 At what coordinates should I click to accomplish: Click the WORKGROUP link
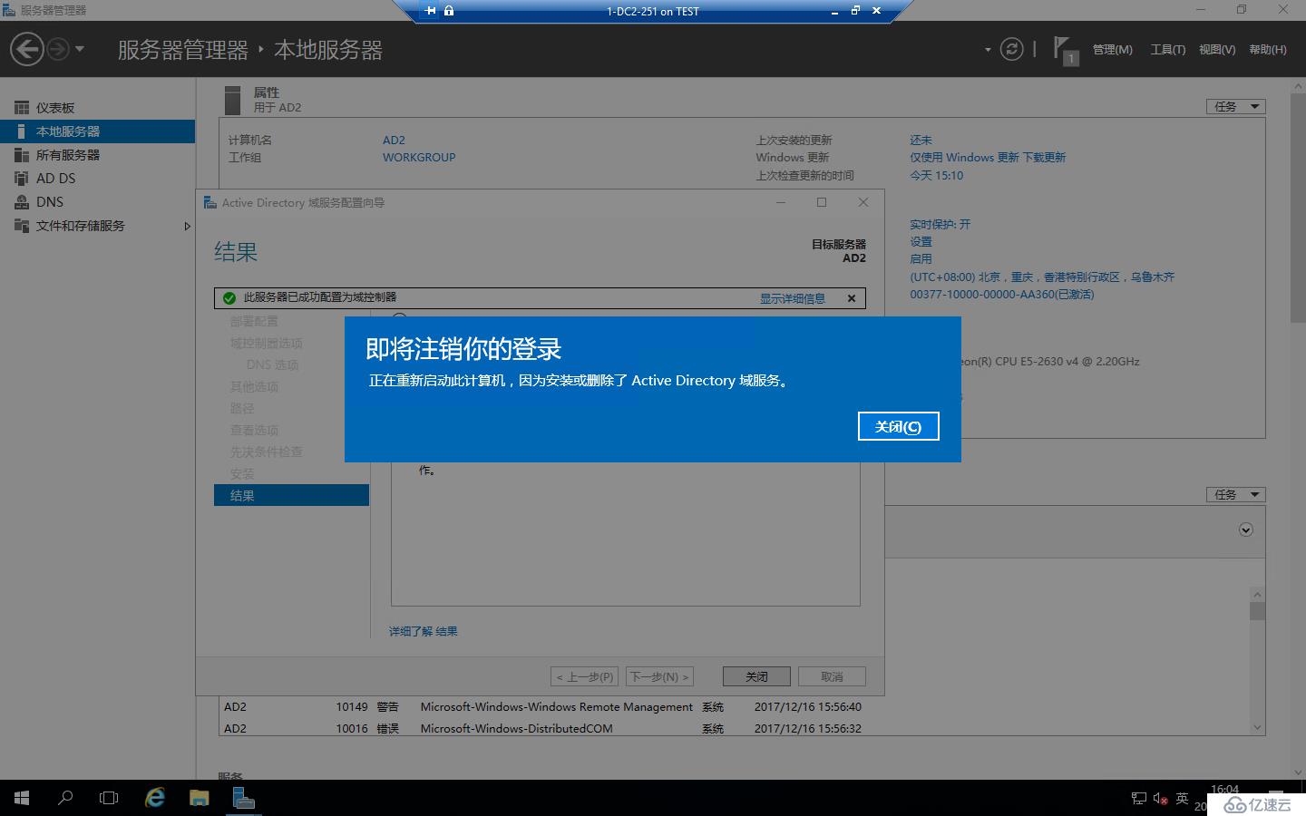click(419, 158)
